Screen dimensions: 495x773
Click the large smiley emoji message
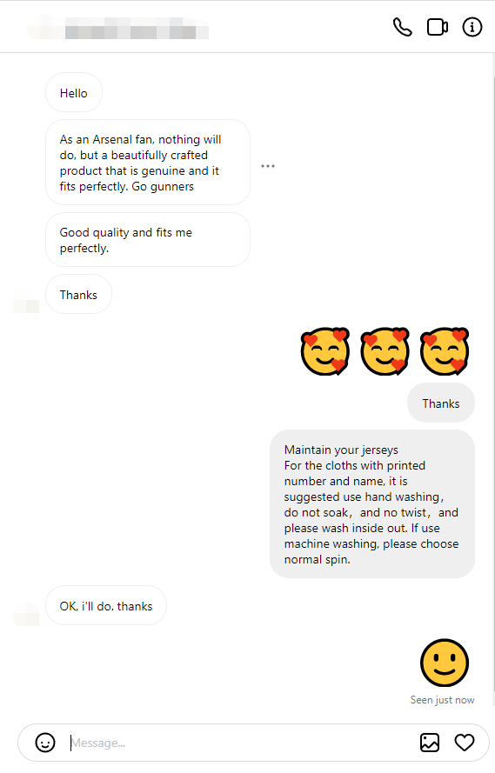445,663
